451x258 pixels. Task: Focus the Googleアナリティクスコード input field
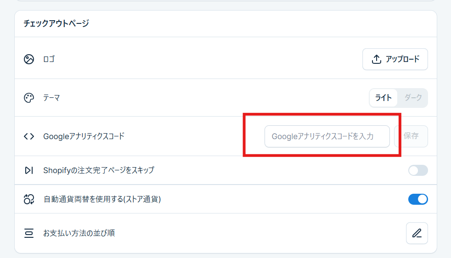[327, 136]
